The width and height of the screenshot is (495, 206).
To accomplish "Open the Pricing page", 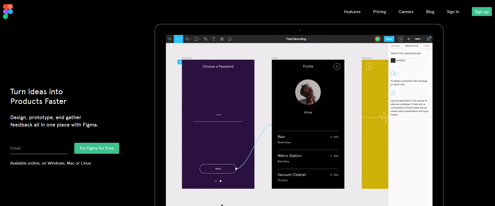I will pos(380,12).
